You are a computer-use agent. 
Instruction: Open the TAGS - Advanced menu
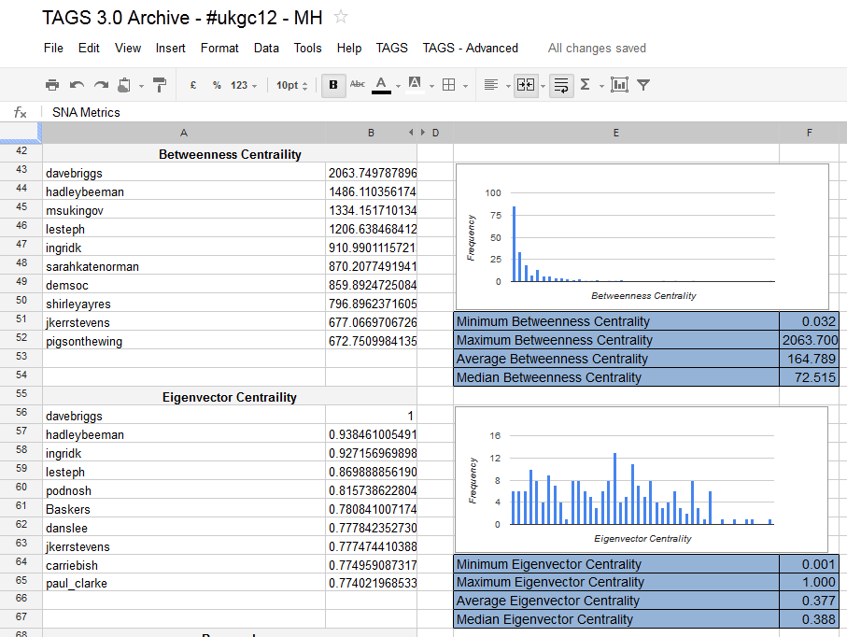click(x=471, y=48)
